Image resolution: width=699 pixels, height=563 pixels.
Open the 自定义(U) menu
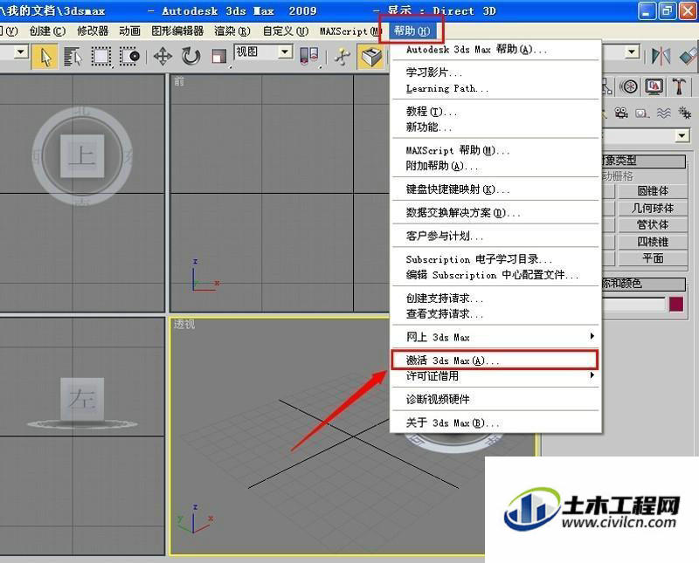(x=286, y=31)
